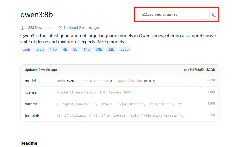Click the 11kB license size
The width and height of the screenshot is (242, 147).
[x=211, y=92]
